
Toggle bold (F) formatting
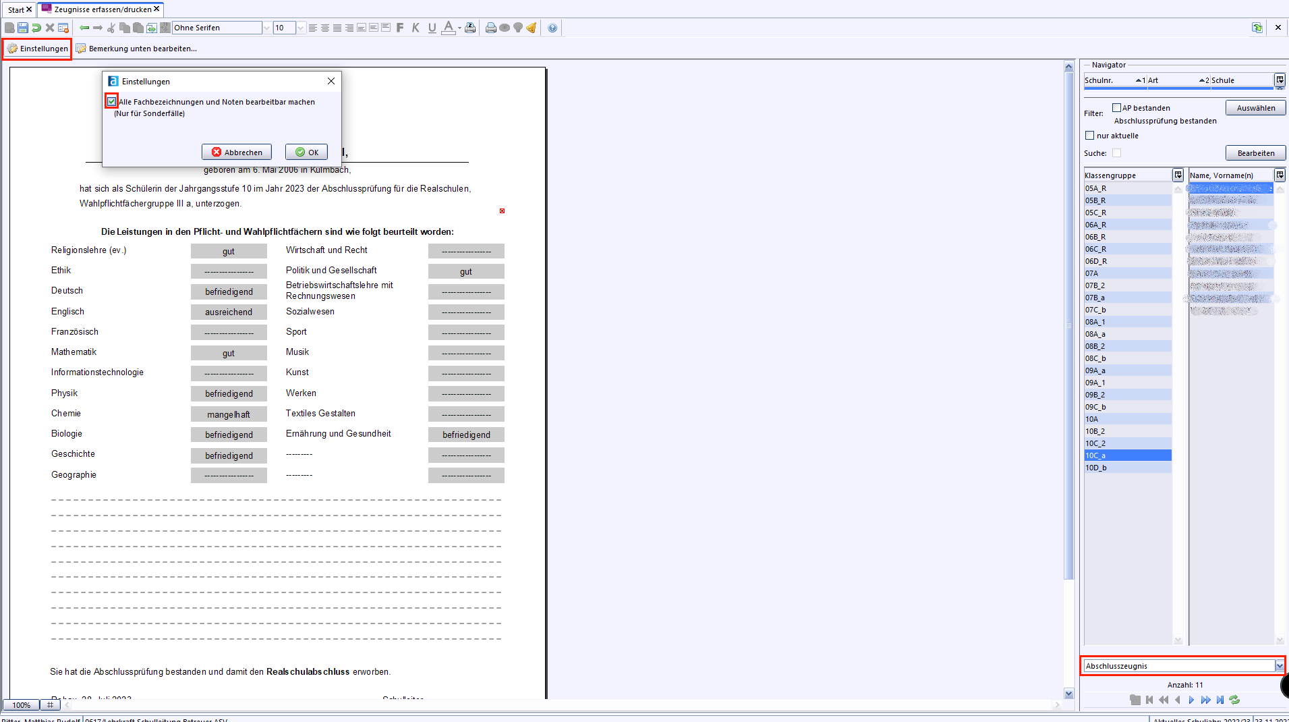[400, 28]
